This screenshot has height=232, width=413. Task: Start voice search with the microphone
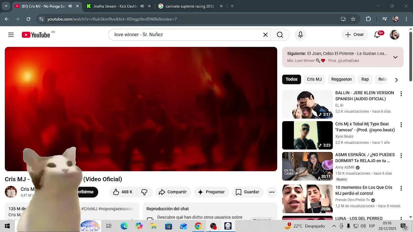(x=300, y=35)
